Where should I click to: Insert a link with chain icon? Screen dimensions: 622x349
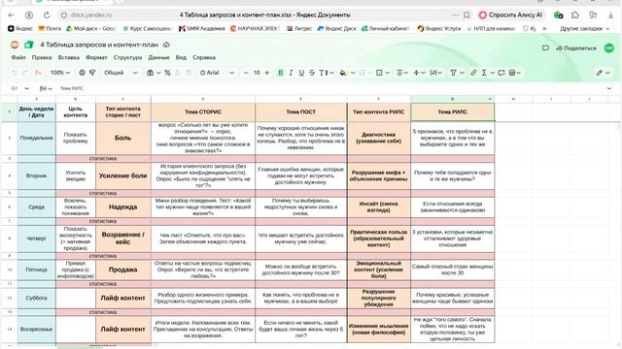coord(473,73)
